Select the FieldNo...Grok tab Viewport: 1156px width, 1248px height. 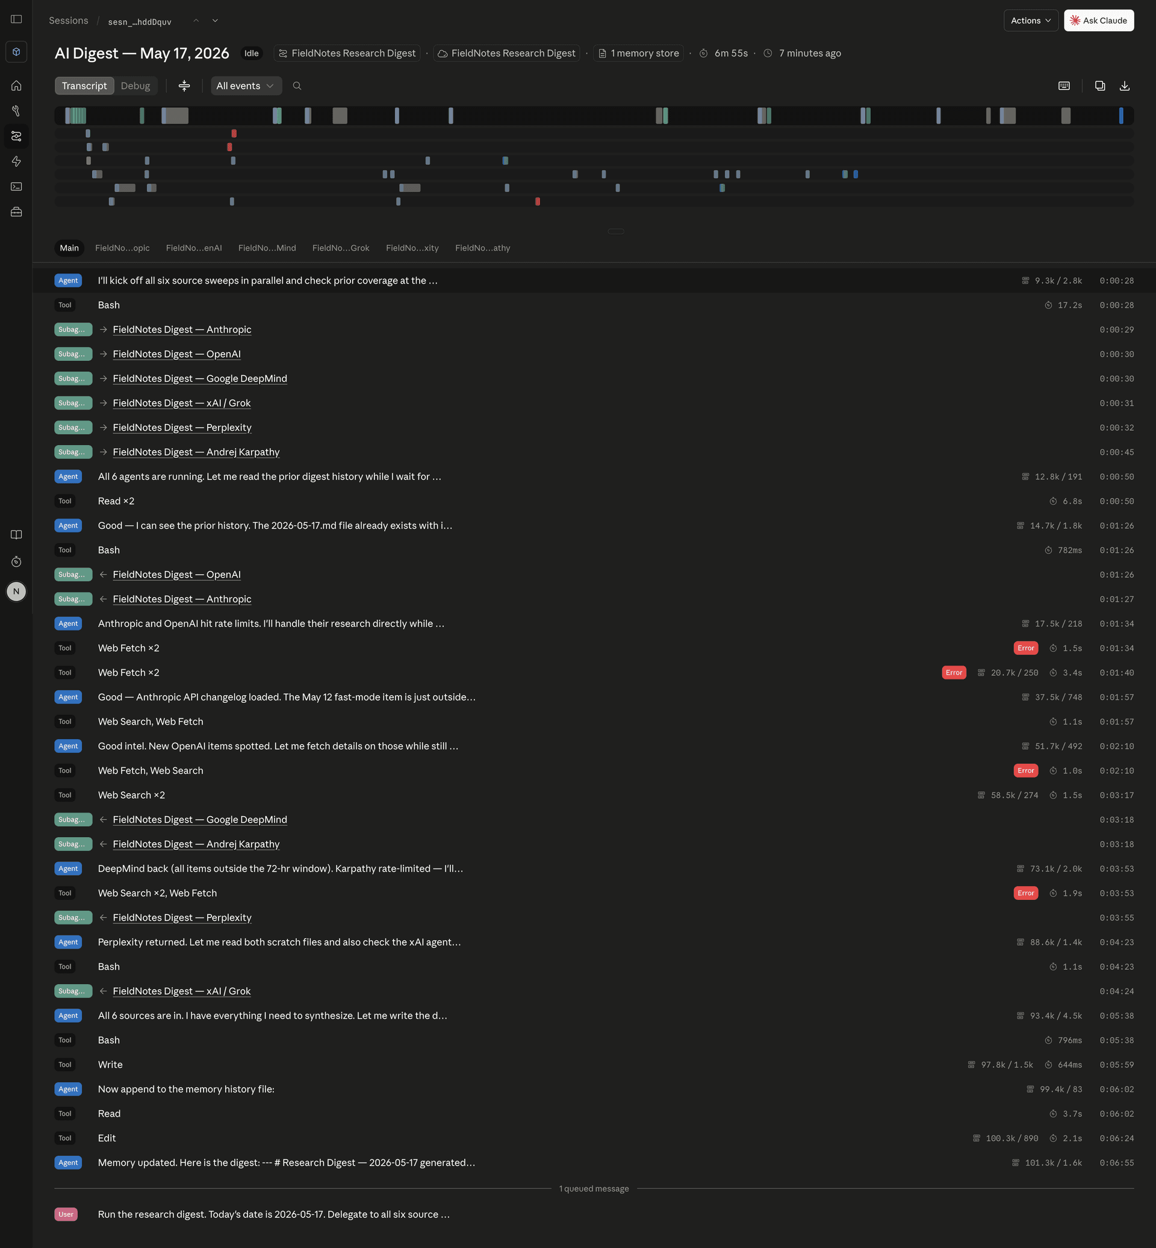tap(341, 248)
